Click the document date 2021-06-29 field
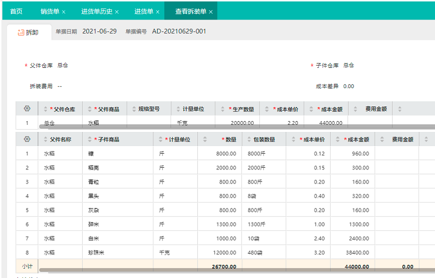 [x=100, y=31]
